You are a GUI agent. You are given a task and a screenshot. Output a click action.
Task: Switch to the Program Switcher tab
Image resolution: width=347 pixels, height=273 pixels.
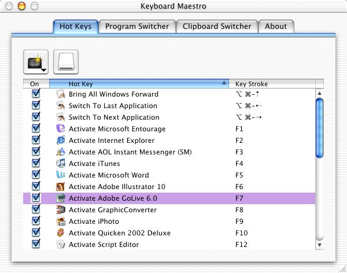coord(137,27)
